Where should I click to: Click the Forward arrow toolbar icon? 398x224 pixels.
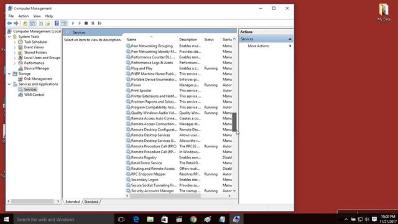16,24
